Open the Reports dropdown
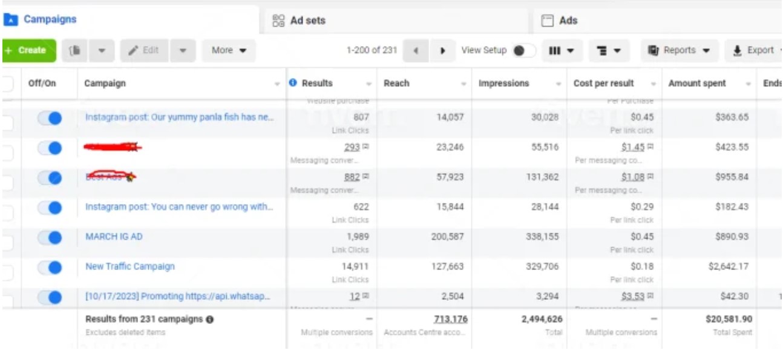Screen dimensions: 783x353 pos(680,51)
